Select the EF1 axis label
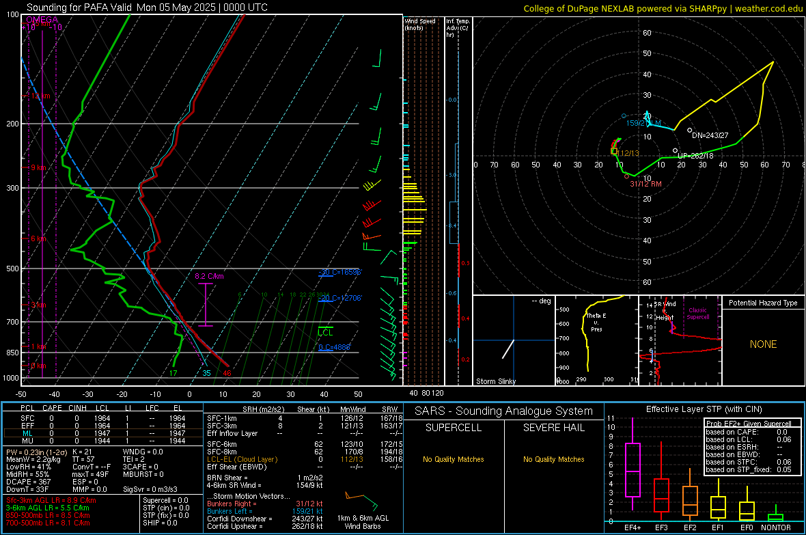This screenshot has height=535, width=806. [718, 527]
